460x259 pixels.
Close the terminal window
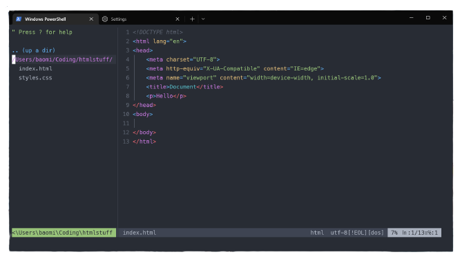(444, 17)
